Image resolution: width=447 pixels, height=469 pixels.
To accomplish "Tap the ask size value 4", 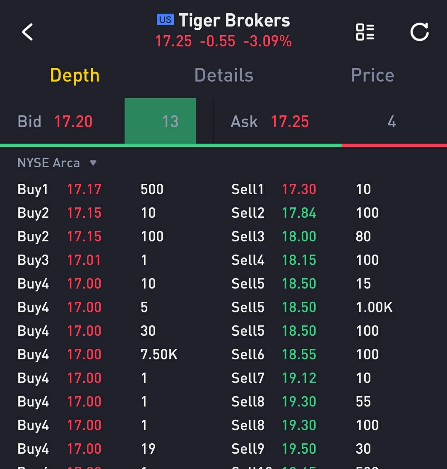I will coord(391,122).
